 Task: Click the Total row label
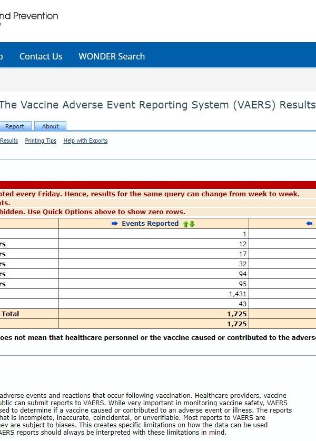(11, 314)
